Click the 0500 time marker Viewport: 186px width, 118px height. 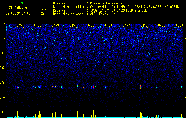179,25
